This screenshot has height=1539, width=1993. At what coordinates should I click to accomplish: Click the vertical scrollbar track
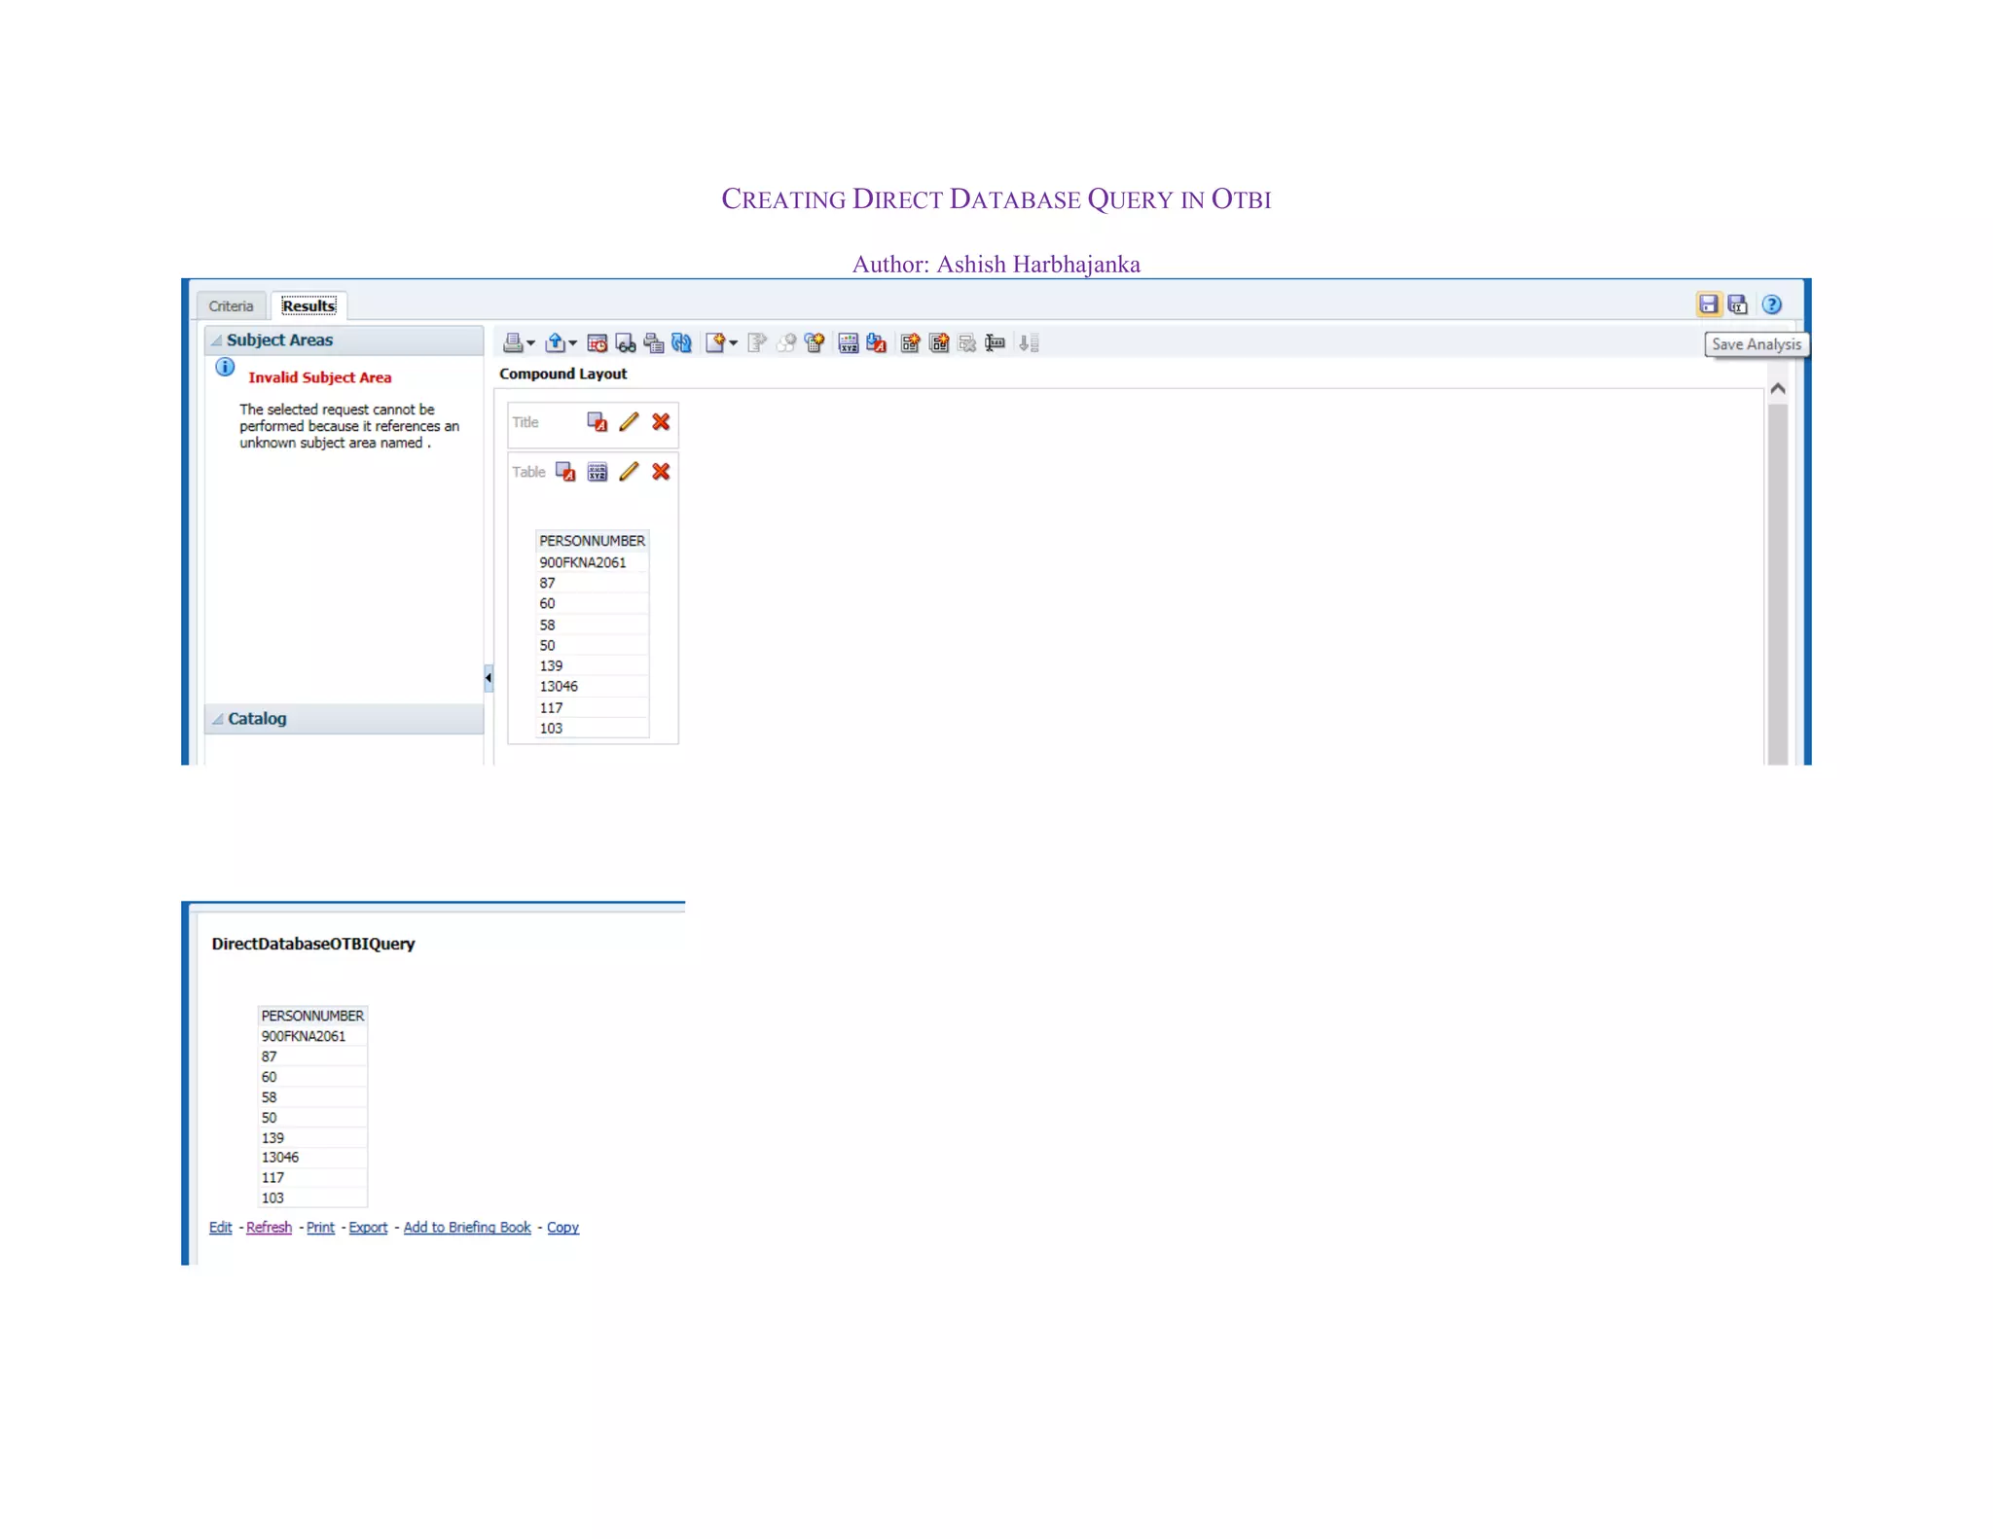click(x=1778, y=584)
